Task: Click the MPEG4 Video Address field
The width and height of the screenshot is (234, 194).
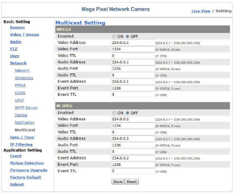Action: pos(133,43)
